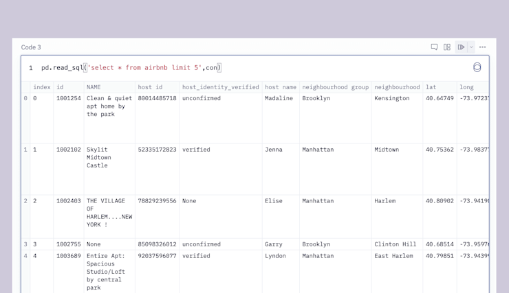
Task: Expand the run options dropdown arrow
Action: tap(471, 47)
